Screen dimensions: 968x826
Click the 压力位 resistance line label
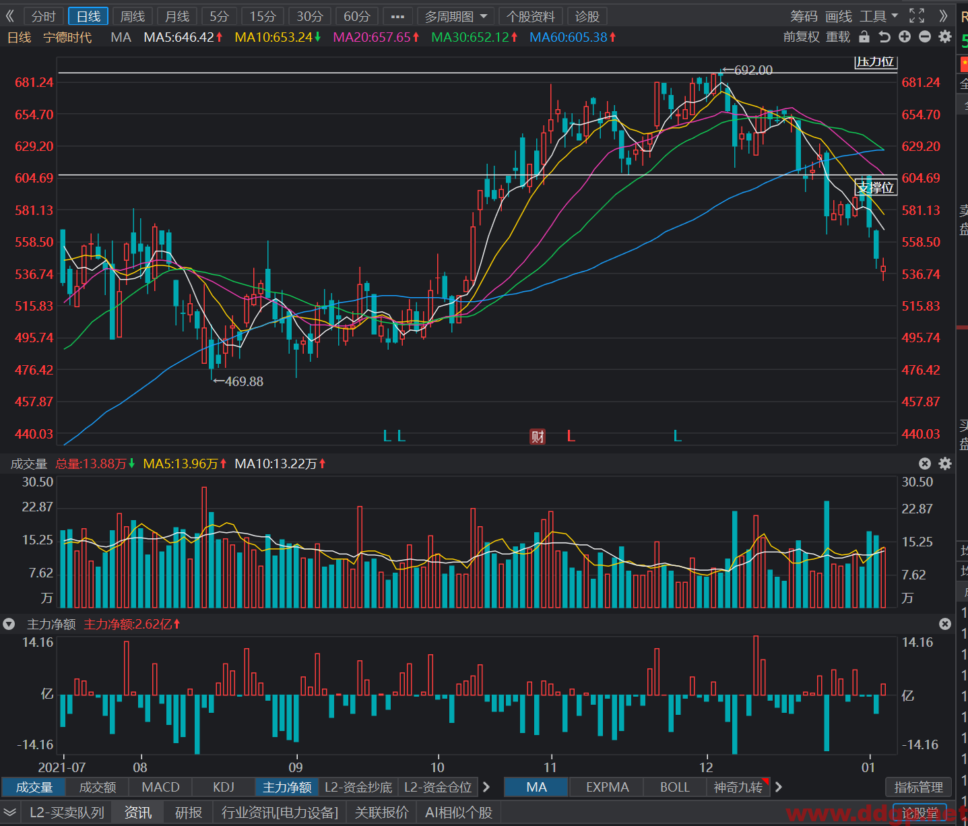coord(876,61)
